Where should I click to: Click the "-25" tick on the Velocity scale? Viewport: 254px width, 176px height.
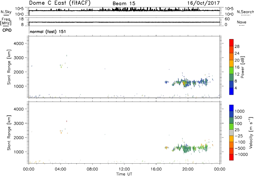[239, 136]
